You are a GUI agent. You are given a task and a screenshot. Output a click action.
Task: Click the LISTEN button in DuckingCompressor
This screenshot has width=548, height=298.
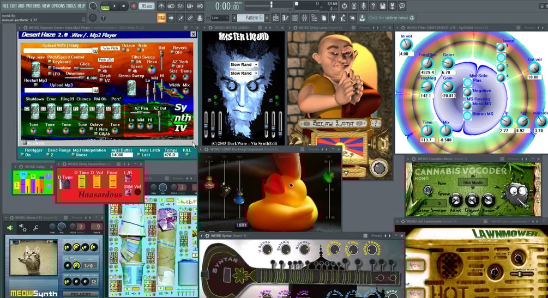point(242,225)
